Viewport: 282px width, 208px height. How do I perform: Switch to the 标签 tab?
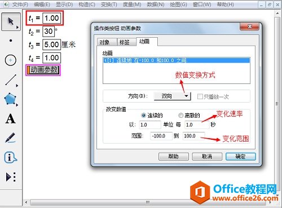pos(126,42)
